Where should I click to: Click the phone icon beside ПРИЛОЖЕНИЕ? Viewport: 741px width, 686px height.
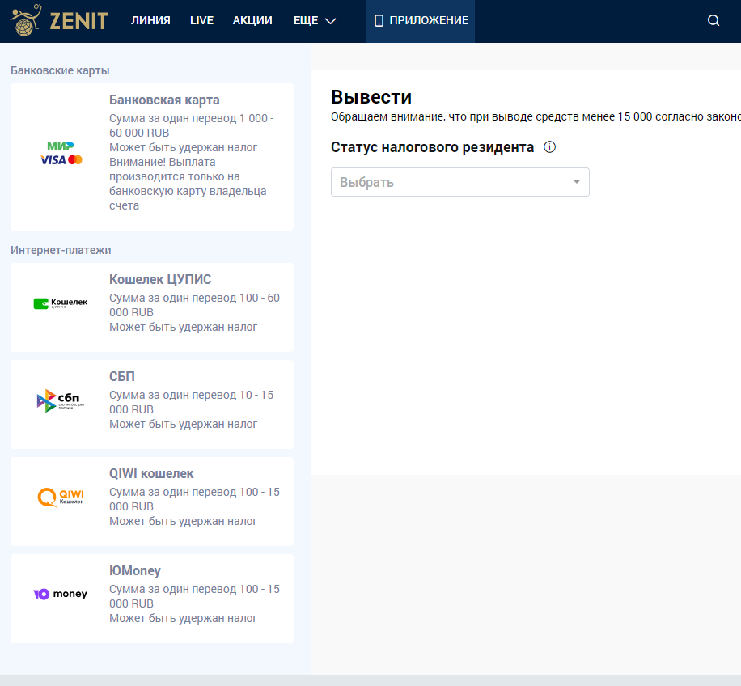[379, 20]
